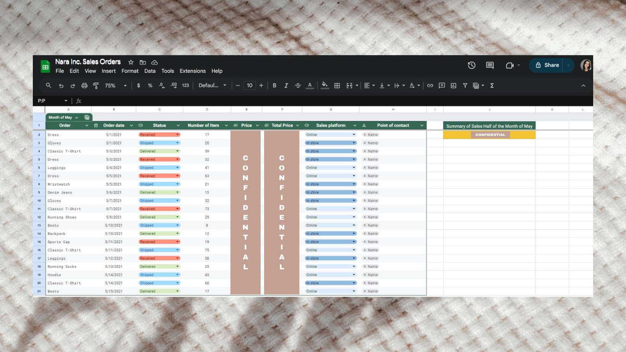This screenshot has height=352, width=626.
Task: Open the Insert menu
Action: (109, 71)
